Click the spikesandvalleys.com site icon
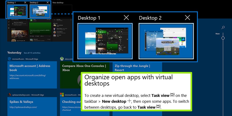 coord(9,95)
